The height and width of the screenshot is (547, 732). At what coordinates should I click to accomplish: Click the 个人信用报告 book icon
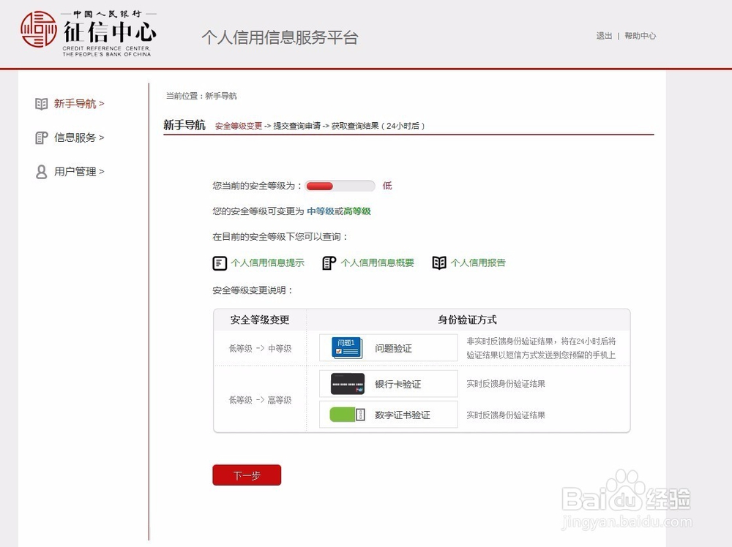[x=439, y=263]
